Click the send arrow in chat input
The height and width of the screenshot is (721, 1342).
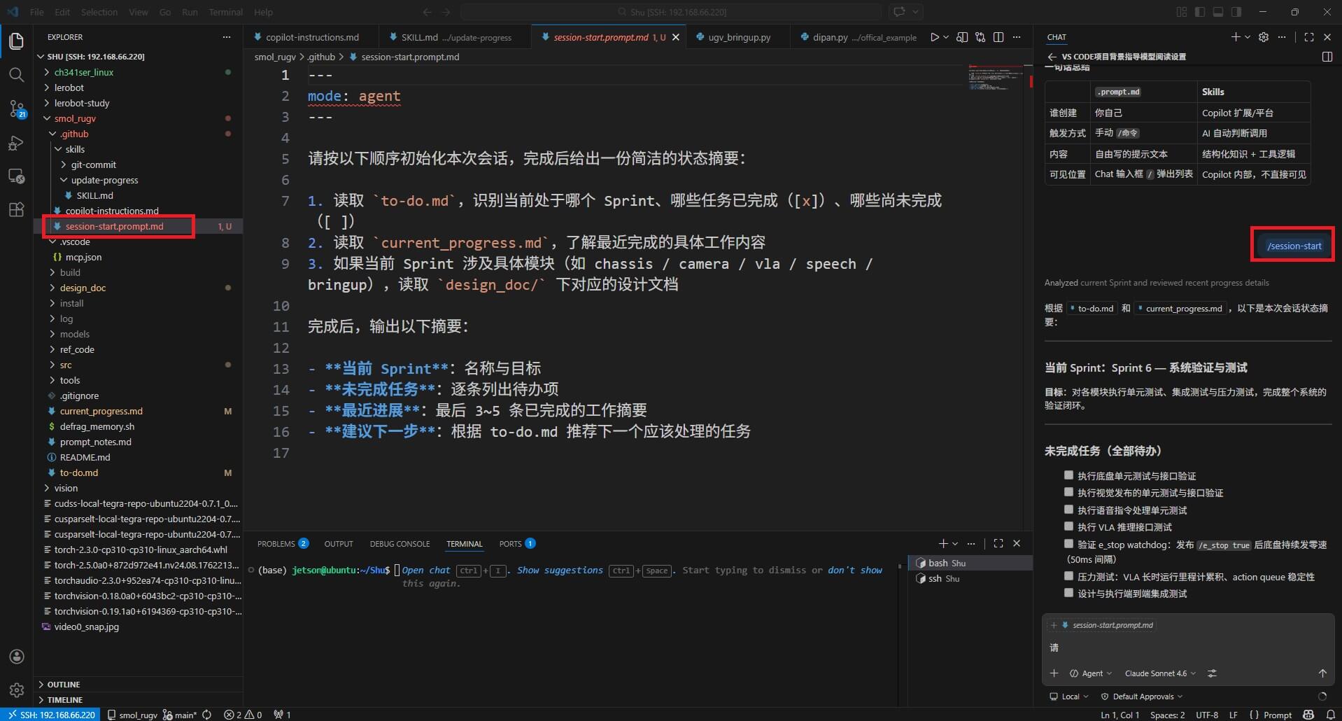click(1322, 673)
